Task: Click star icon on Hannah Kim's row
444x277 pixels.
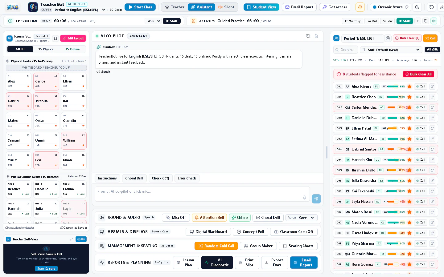Action: point(409,160)
